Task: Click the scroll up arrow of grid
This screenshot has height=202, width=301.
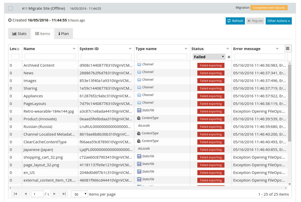Action: click(x=290, y=63)
